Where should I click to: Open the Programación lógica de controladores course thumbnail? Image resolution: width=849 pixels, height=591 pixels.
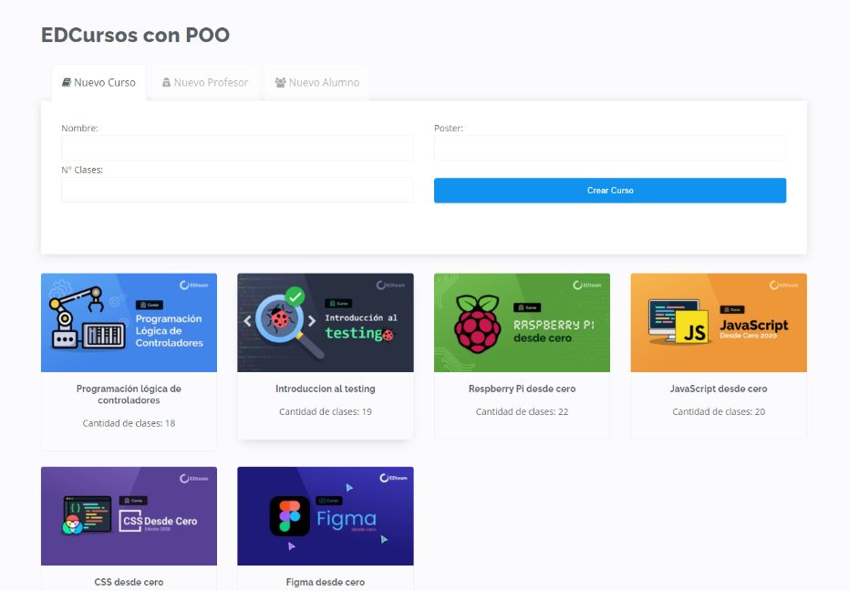tap(129, 322)
